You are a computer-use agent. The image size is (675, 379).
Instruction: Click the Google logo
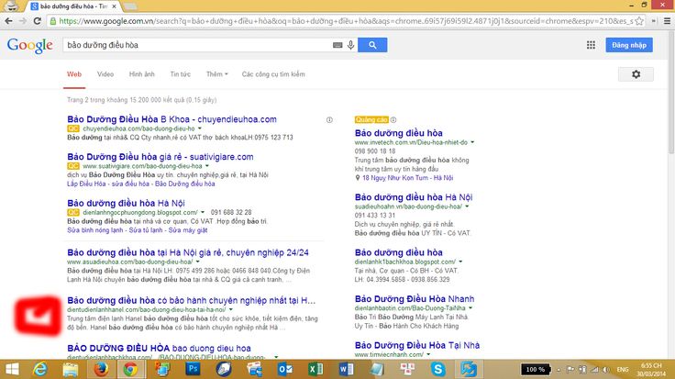pos(29,45)
